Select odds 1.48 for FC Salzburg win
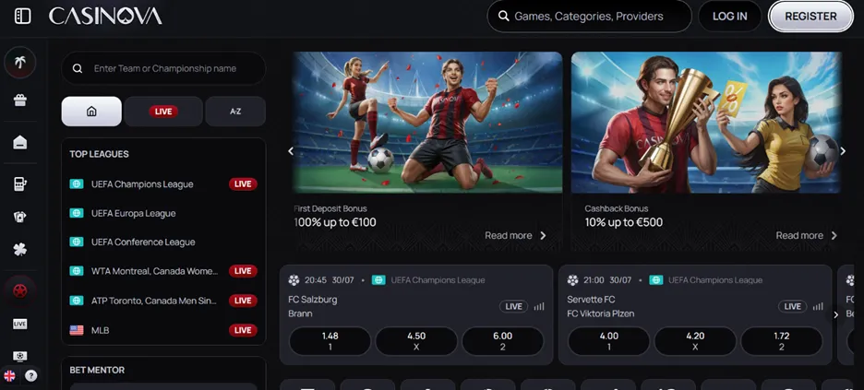Screen dimensions: 864x390 pyautogui.click(x=330, y=341)
